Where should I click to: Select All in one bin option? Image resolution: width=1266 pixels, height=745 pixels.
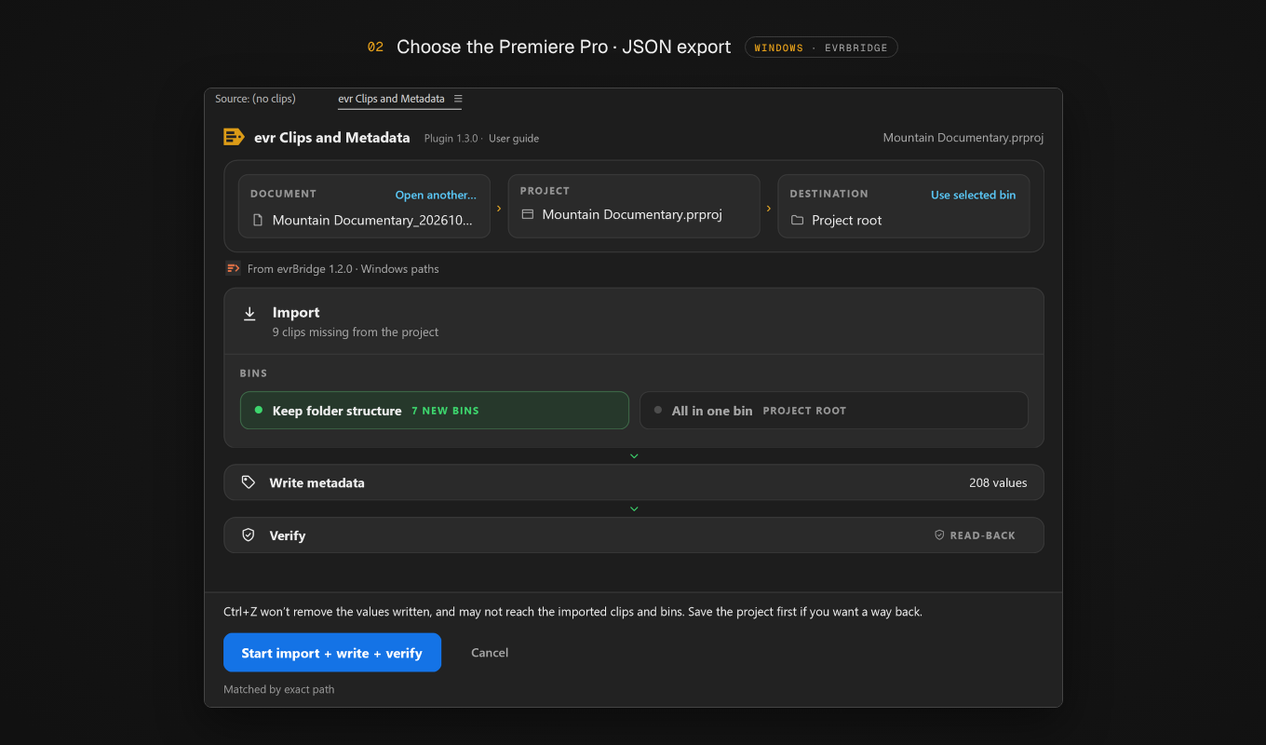coord(834,410)
